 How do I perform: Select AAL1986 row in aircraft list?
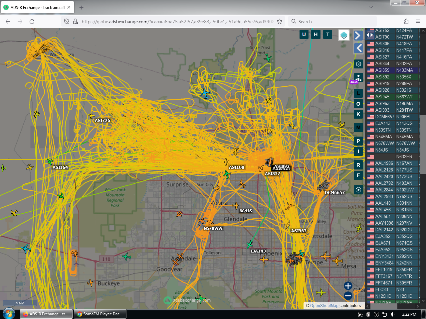[x=393, y=163]
